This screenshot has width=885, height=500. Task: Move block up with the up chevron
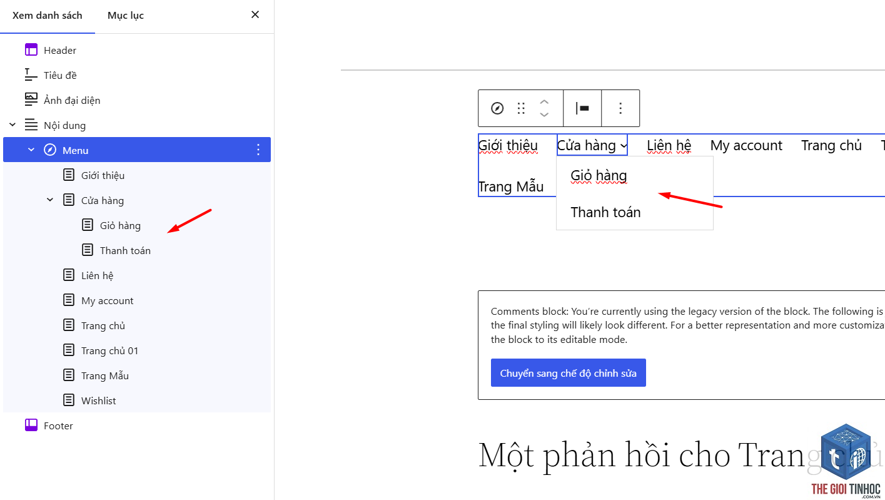[x=544, y=101]
